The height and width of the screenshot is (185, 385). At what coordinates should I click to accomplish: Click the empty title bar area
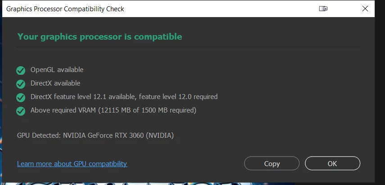click(221, 9)
